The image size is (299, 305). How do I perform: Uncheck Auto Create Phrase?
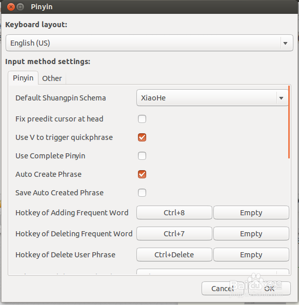coord(142,174)
